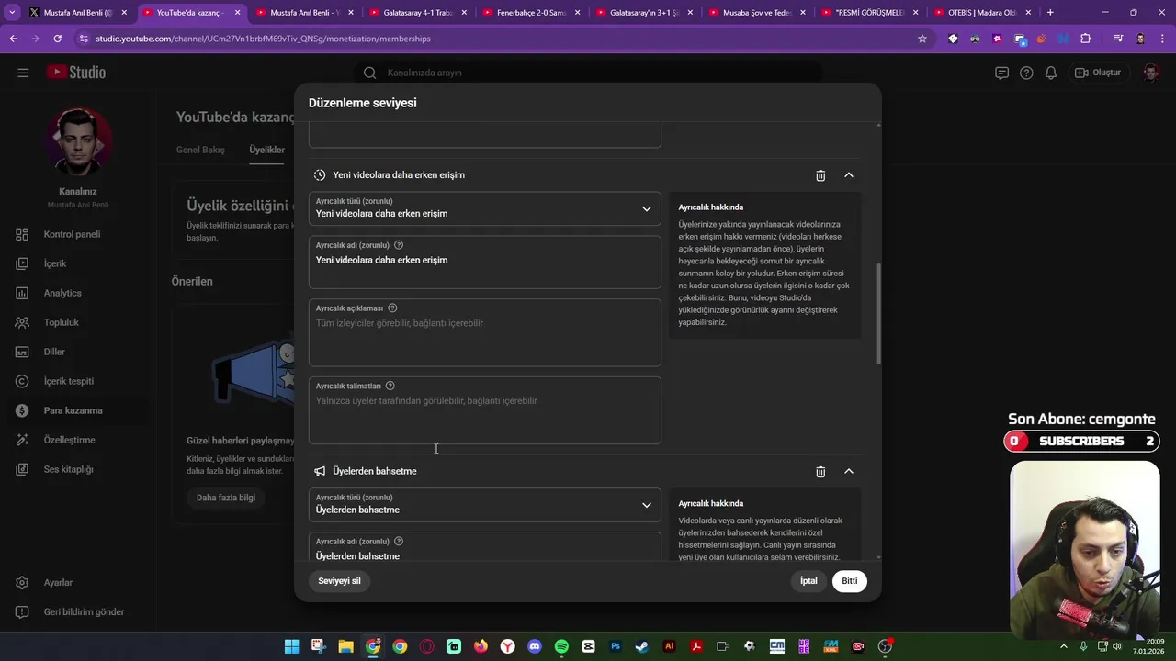The height and width of the screenshot is (661, 1176).
Task: Click the 'Seviyeyi sil' button
Action: [x=340, y=581]
